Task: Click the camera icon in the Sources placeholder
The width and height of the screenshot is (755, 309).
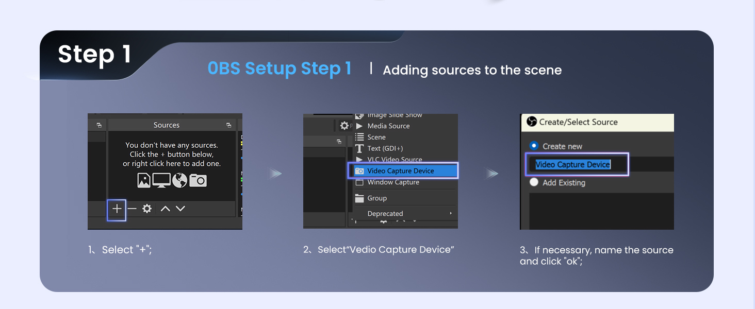Action: tap(199, 180)
